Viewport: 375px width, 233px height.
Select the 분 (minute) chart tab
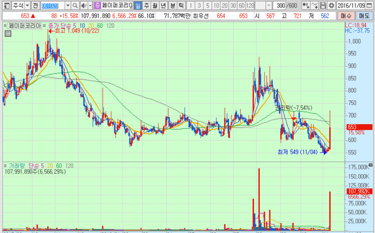(172, 5)
